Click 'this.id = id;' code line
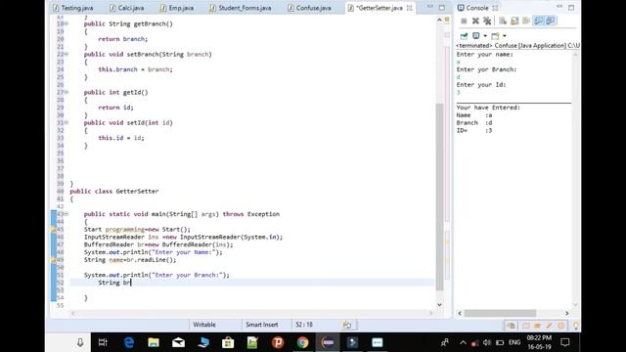Image resolution: width=626 pixels, height=352 pixels. point(121,138)
